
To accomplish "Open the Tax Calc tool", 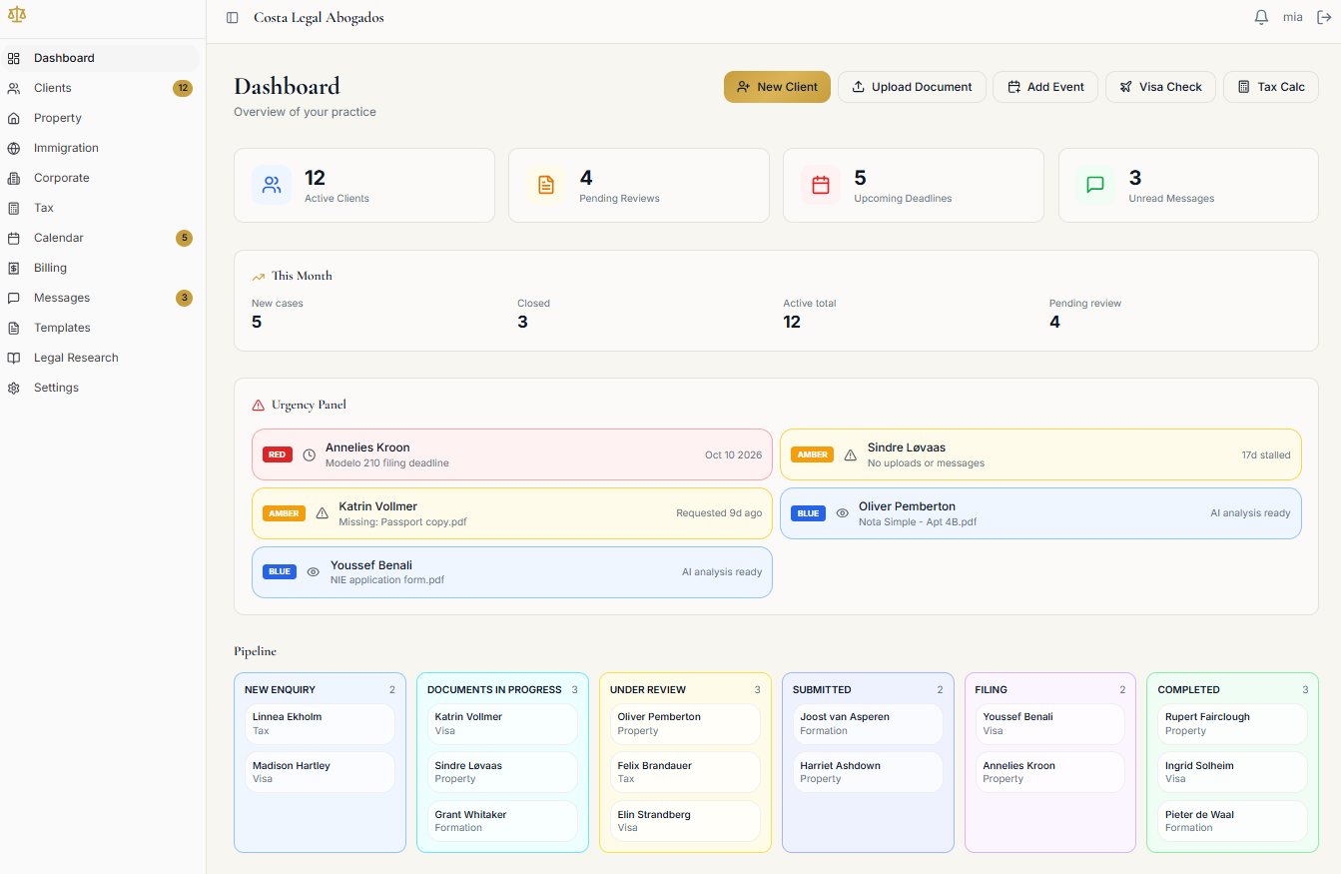I will [1271, 87].
